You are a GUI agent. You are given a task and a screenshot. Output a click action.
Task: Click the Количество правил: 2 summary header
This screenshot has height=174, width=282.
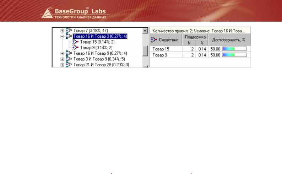200,31
